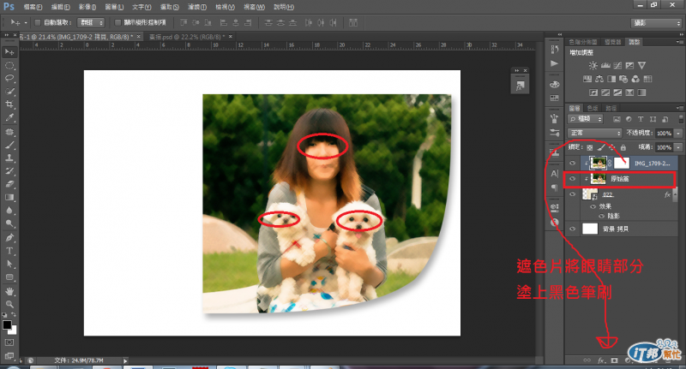
Task: Select the Horizontal Type tool
Action: pos(9,251)
